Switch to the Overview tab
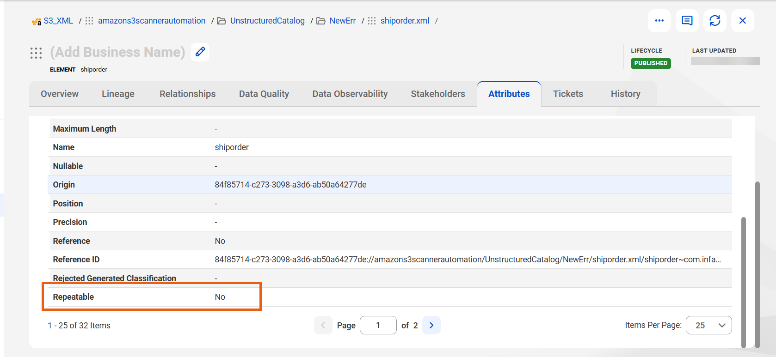 (60, 94)
